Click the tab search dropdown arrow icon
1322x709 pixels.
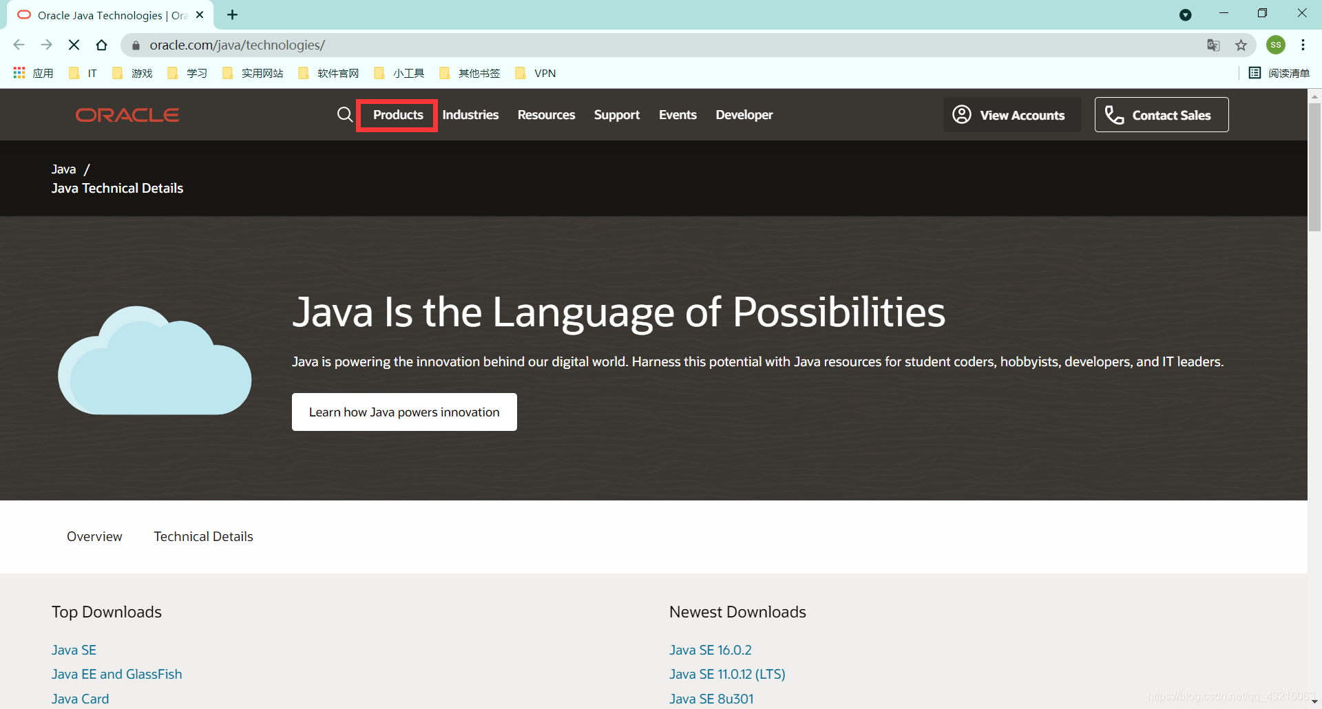[x=1185, y=14]
